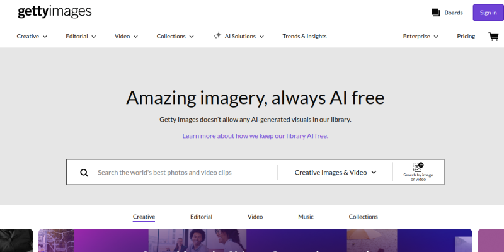Viewport: 504px width, 252px height.
Task: Click the magnifying glass search icon
Action: click(84, 173)
